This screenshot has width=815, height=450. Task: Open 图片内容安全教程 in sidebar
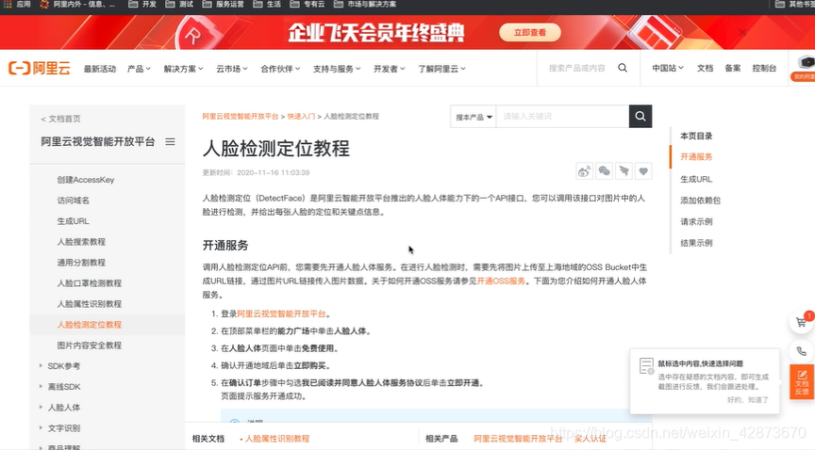tap(89, 346)
